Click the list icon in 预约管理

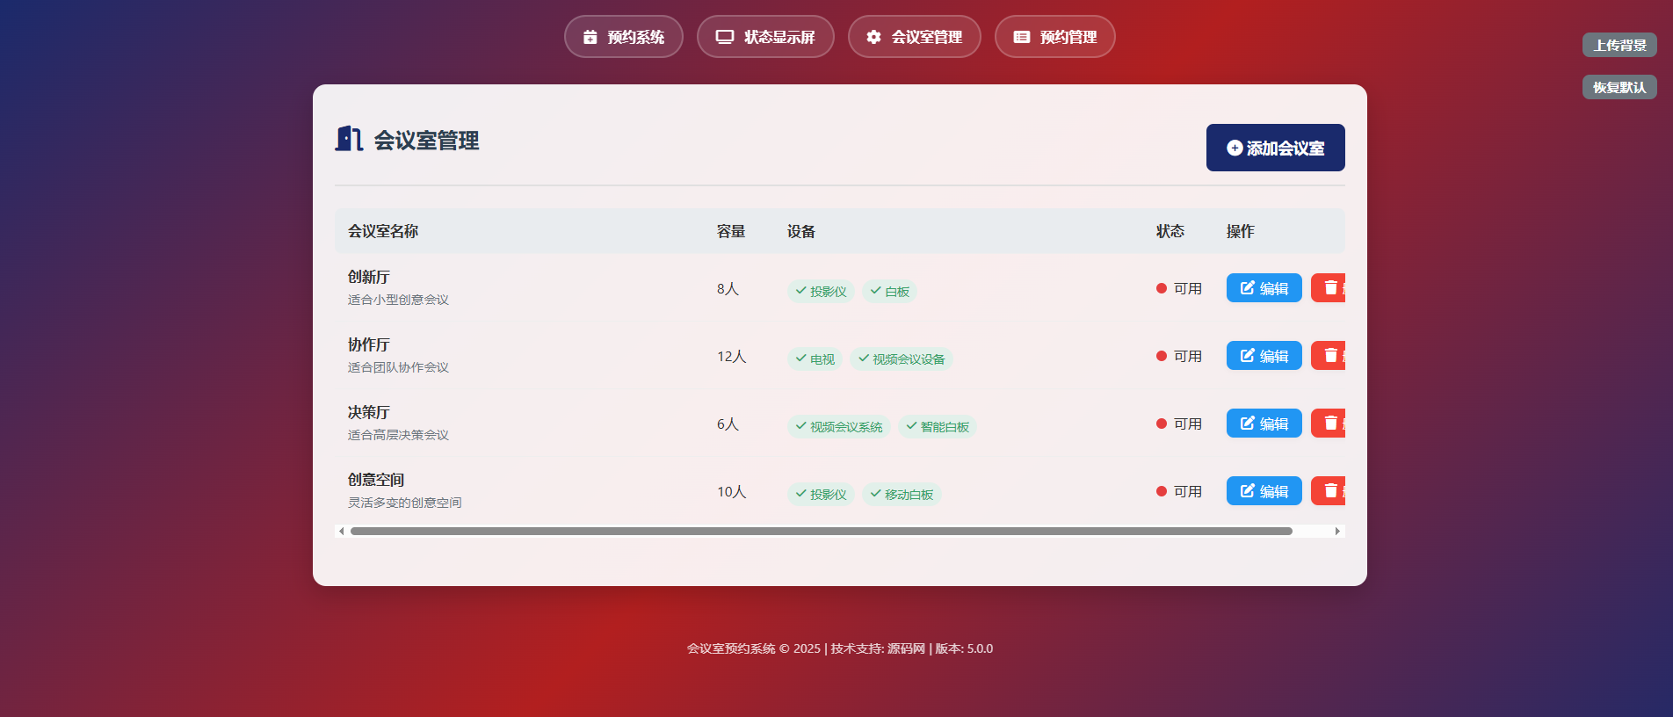pos(1022,37)
